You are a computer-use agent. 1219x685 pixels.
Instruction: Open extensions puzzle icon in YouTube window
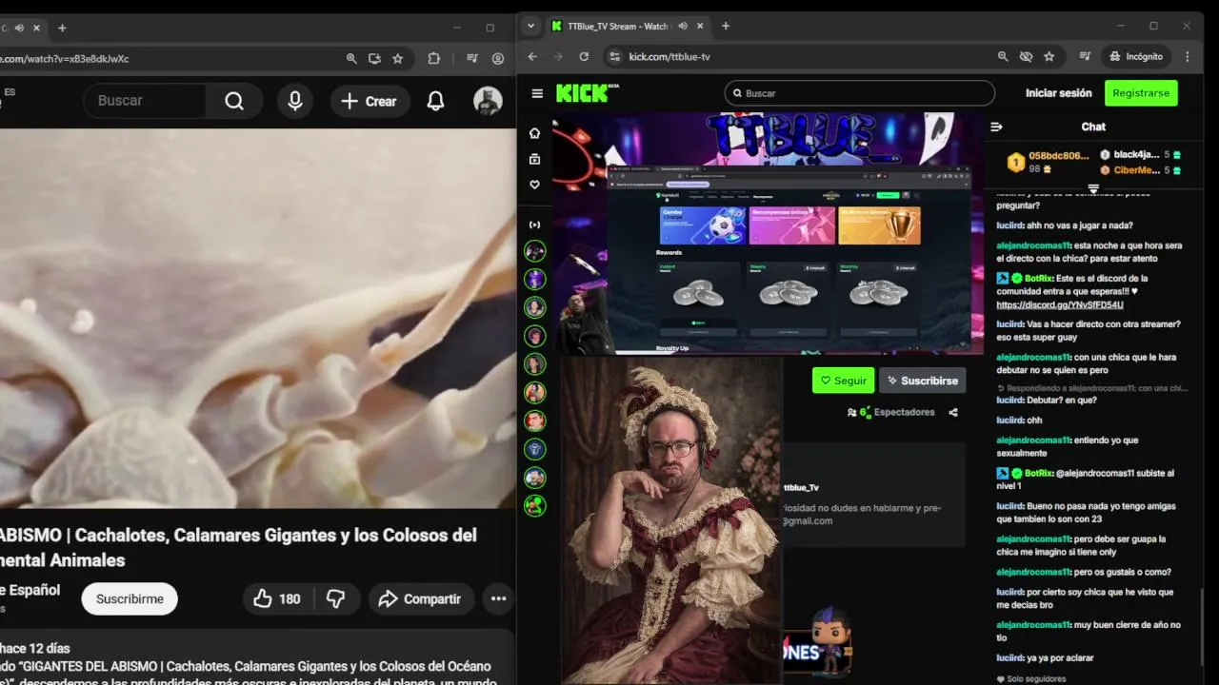[x=434, y=58]
